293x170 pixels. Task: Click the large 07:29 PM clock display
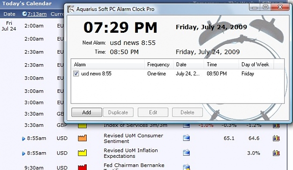pos(120,28)
